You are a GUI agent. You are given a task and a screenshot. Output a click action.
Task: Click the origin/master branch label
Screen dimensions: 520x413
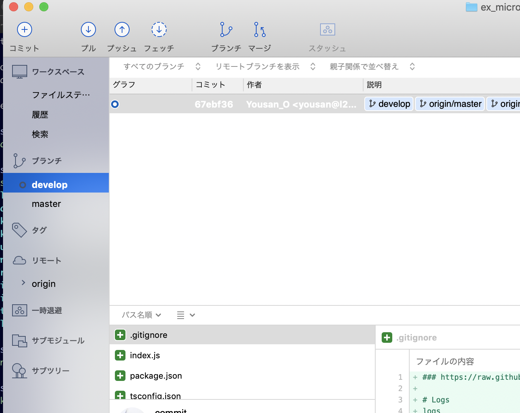click(x=450, y=103)
